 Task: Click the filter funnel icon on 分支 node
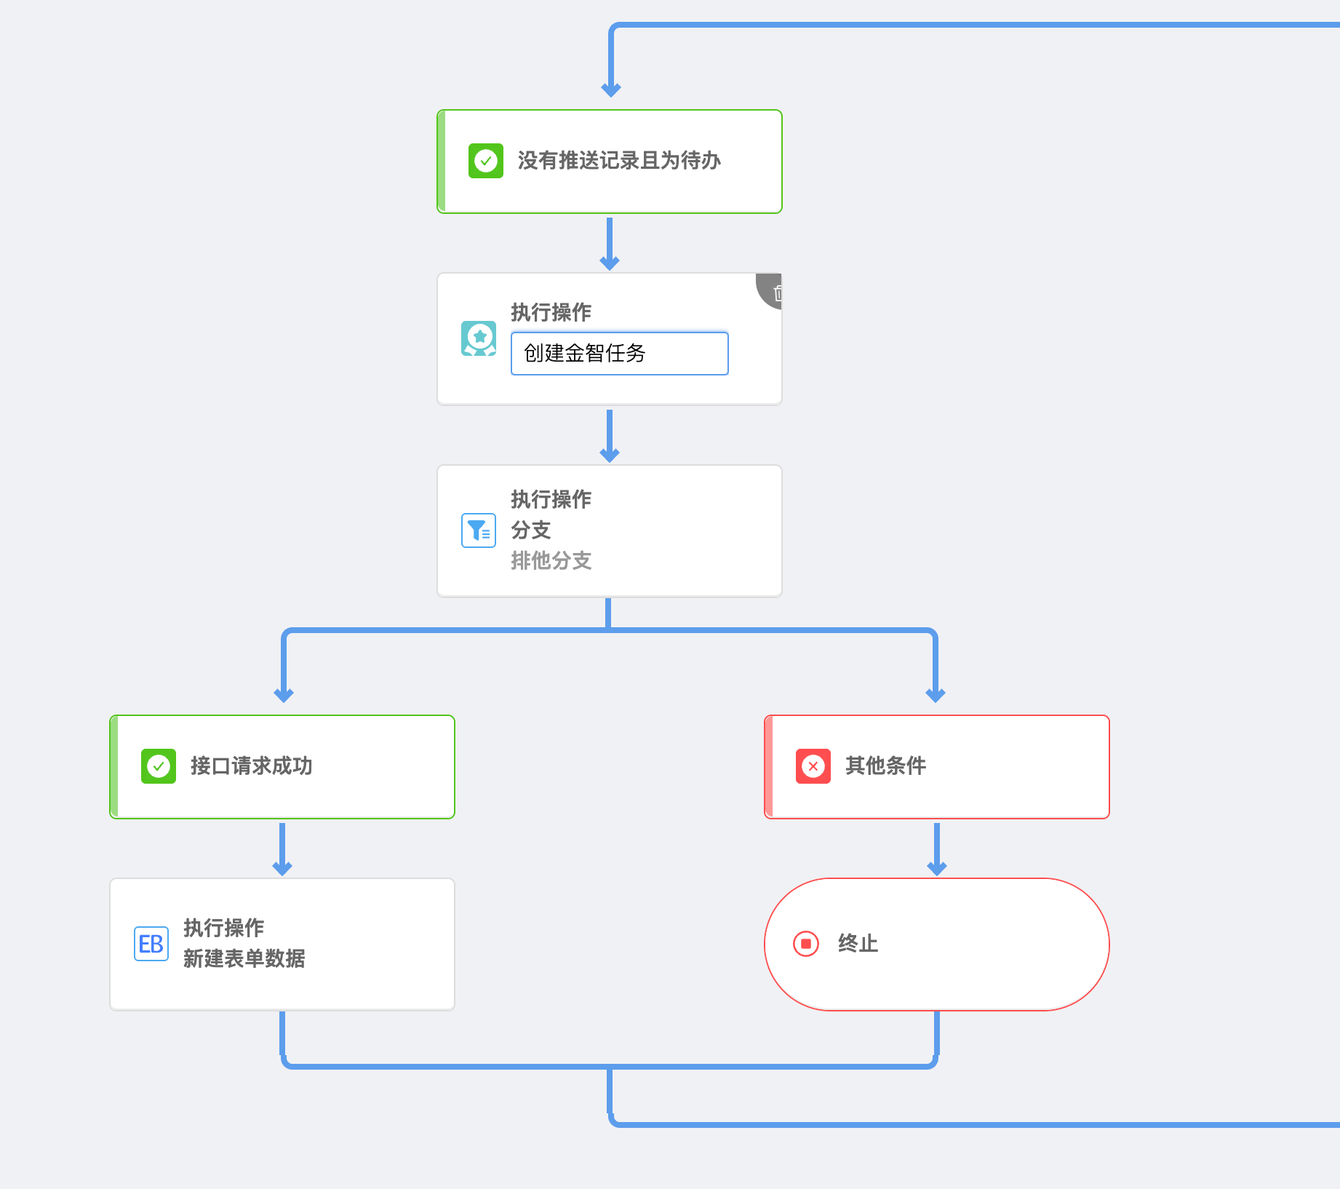[x=479, y=530]
